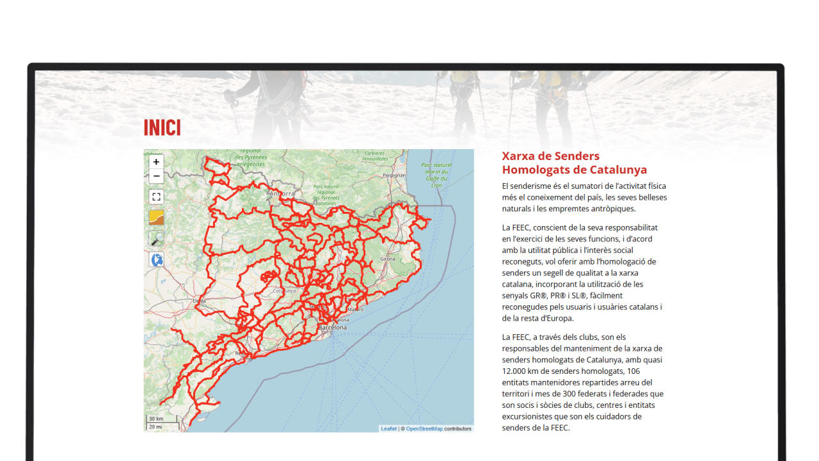Click the Xarxa de Senders Homologats title
This screenshot has height=461, width=819.
pyautogui.click(x=574, y=163)
